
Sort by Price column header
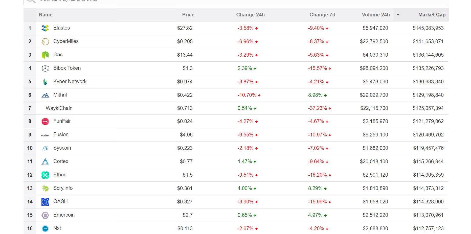(188, 15)
